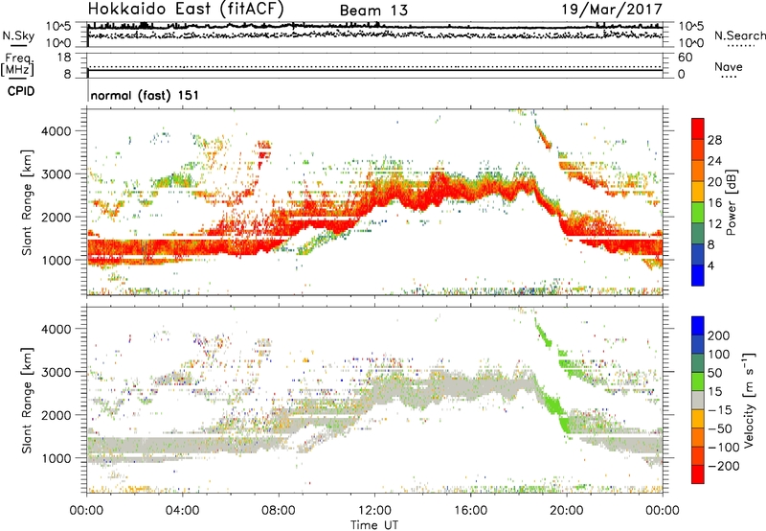The image size is (766, 531).
Task: Click the 2000 tick of the velocity panel
Action: click(x=56, y=415)
